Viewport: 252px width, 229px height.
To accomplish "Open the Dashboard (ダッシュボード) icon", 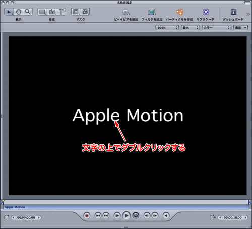I will (x=233, y=12).
